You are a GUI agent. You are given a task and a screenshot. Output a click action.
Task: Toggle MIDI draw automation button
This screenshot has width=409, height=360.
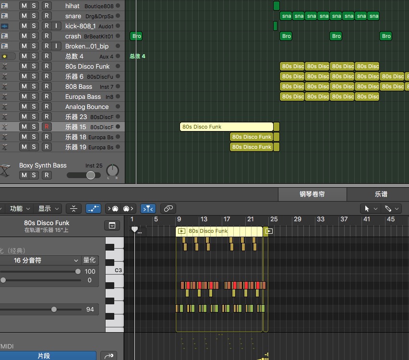point(94,208)
